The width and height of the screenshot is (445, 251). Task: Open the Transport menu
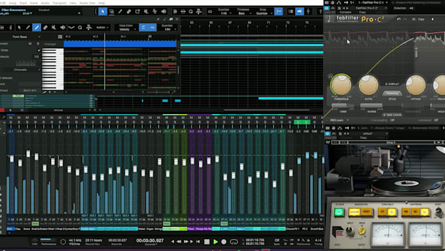tap(60, 3)
